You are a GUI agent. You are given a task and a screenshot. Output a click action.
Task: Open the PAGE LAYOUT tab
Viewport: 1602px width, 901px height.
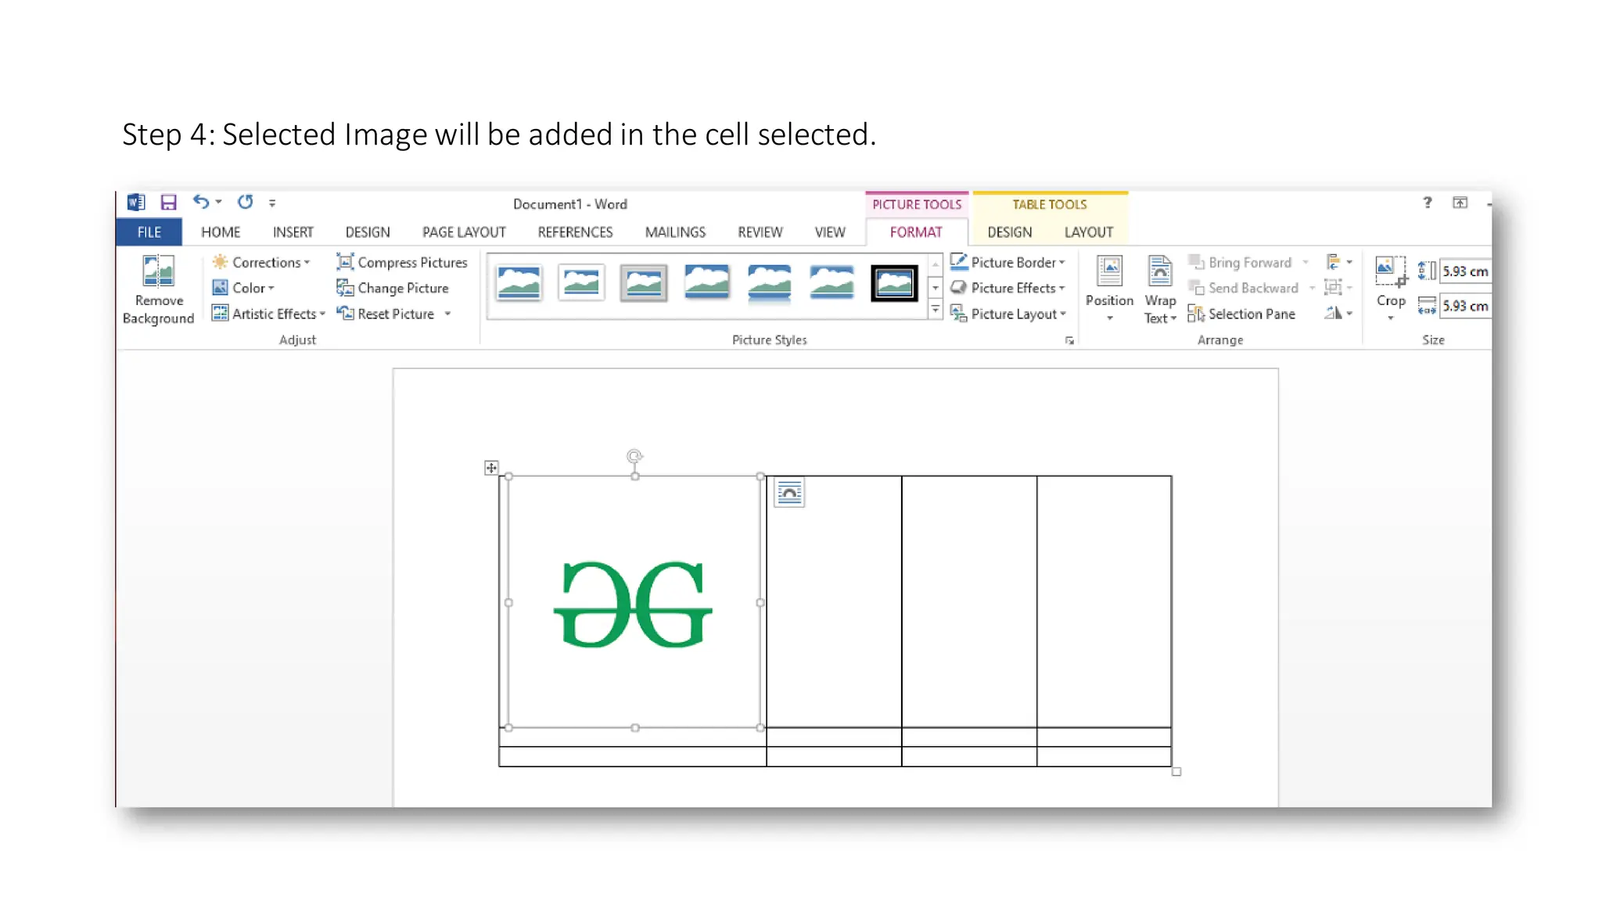[x=464, y=232]
